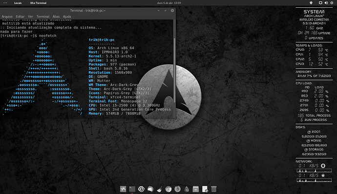337x194 pixels.
Task: Click the 'Memory: 574MiB / 7808MiB' line
Action: click(x=115, y=113)
